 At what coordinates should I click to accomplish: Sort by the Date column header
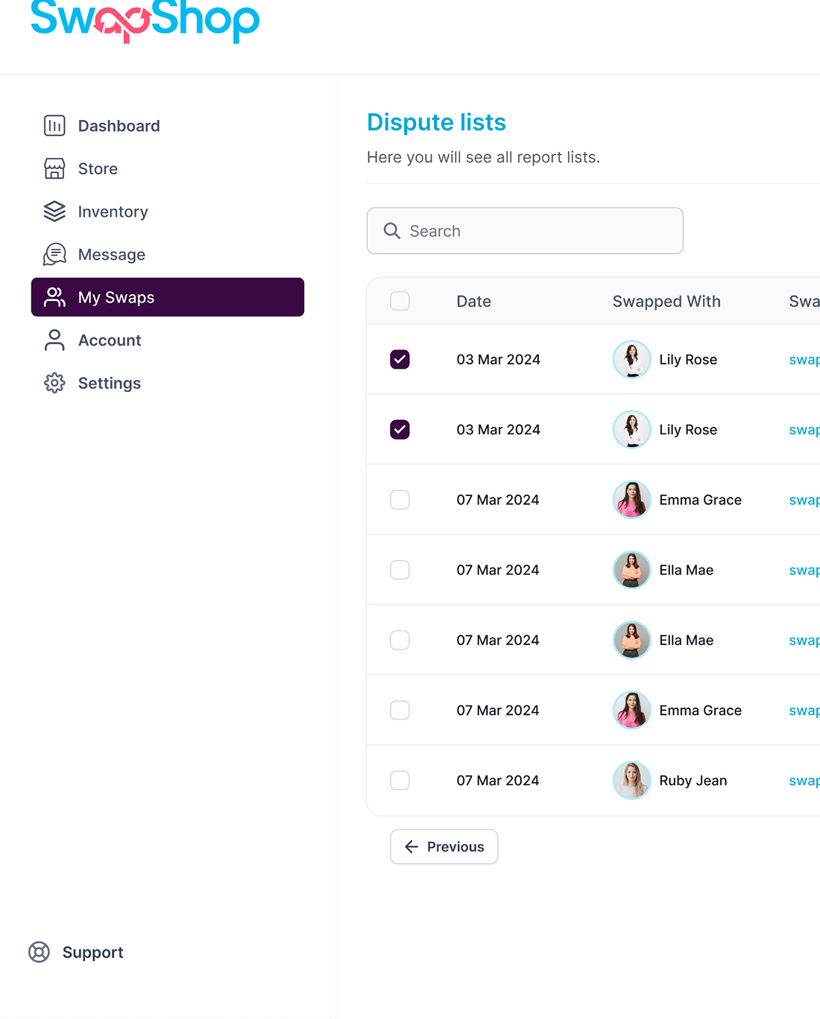[x=474, y=302]
